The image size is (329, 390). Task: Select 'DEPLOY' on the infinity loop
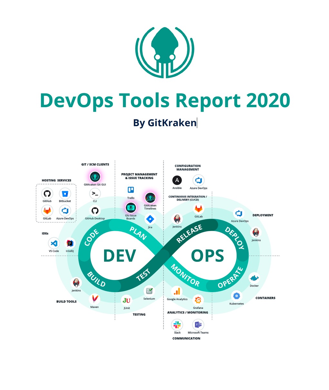[235, 238]
